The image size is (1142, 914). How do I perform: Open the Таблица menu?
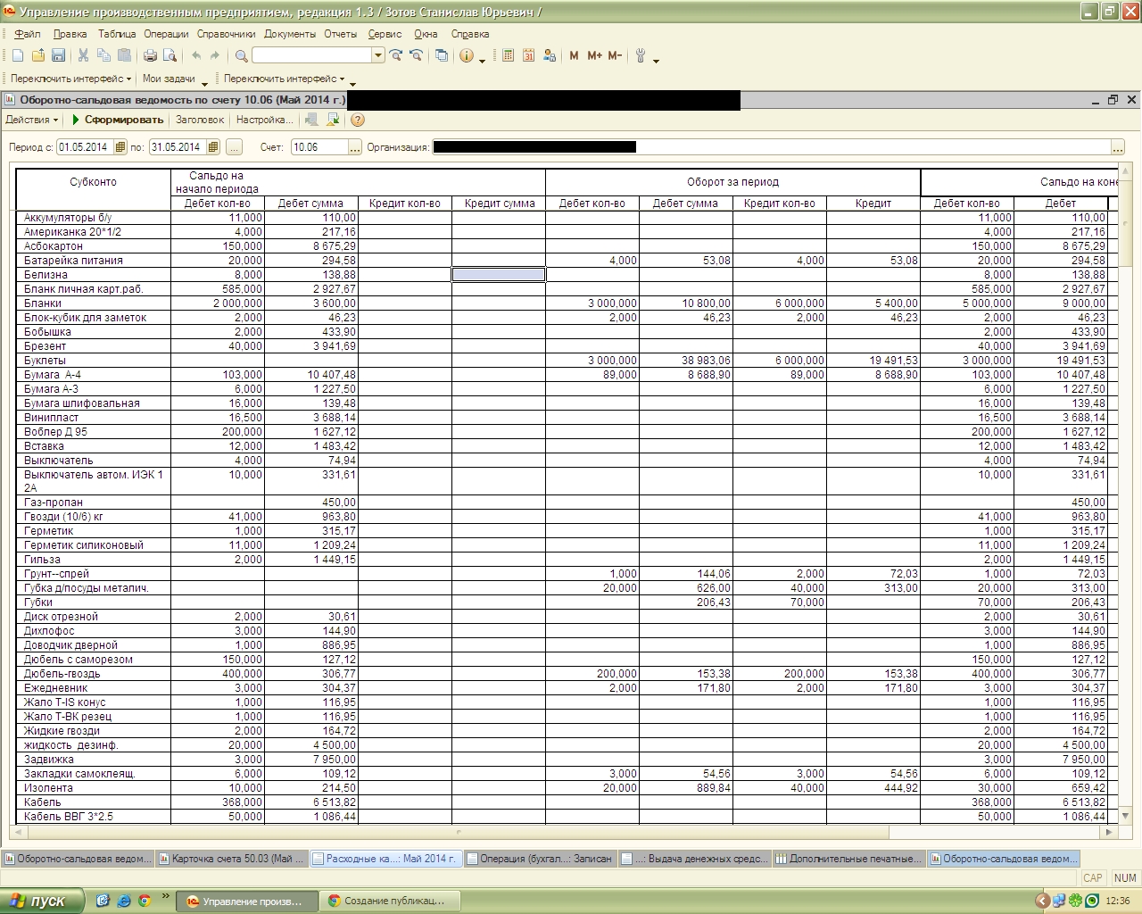click(x=117, y=34)
